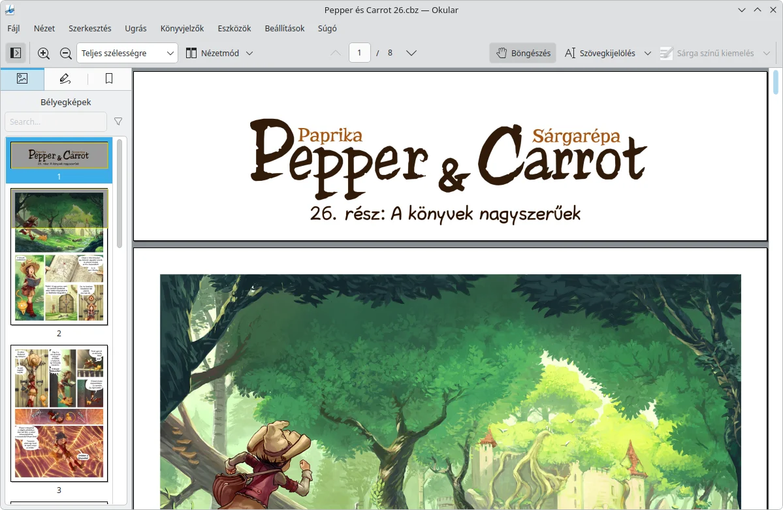Click Sárga színű kiemelés highlighter

[x=707, y=53]
